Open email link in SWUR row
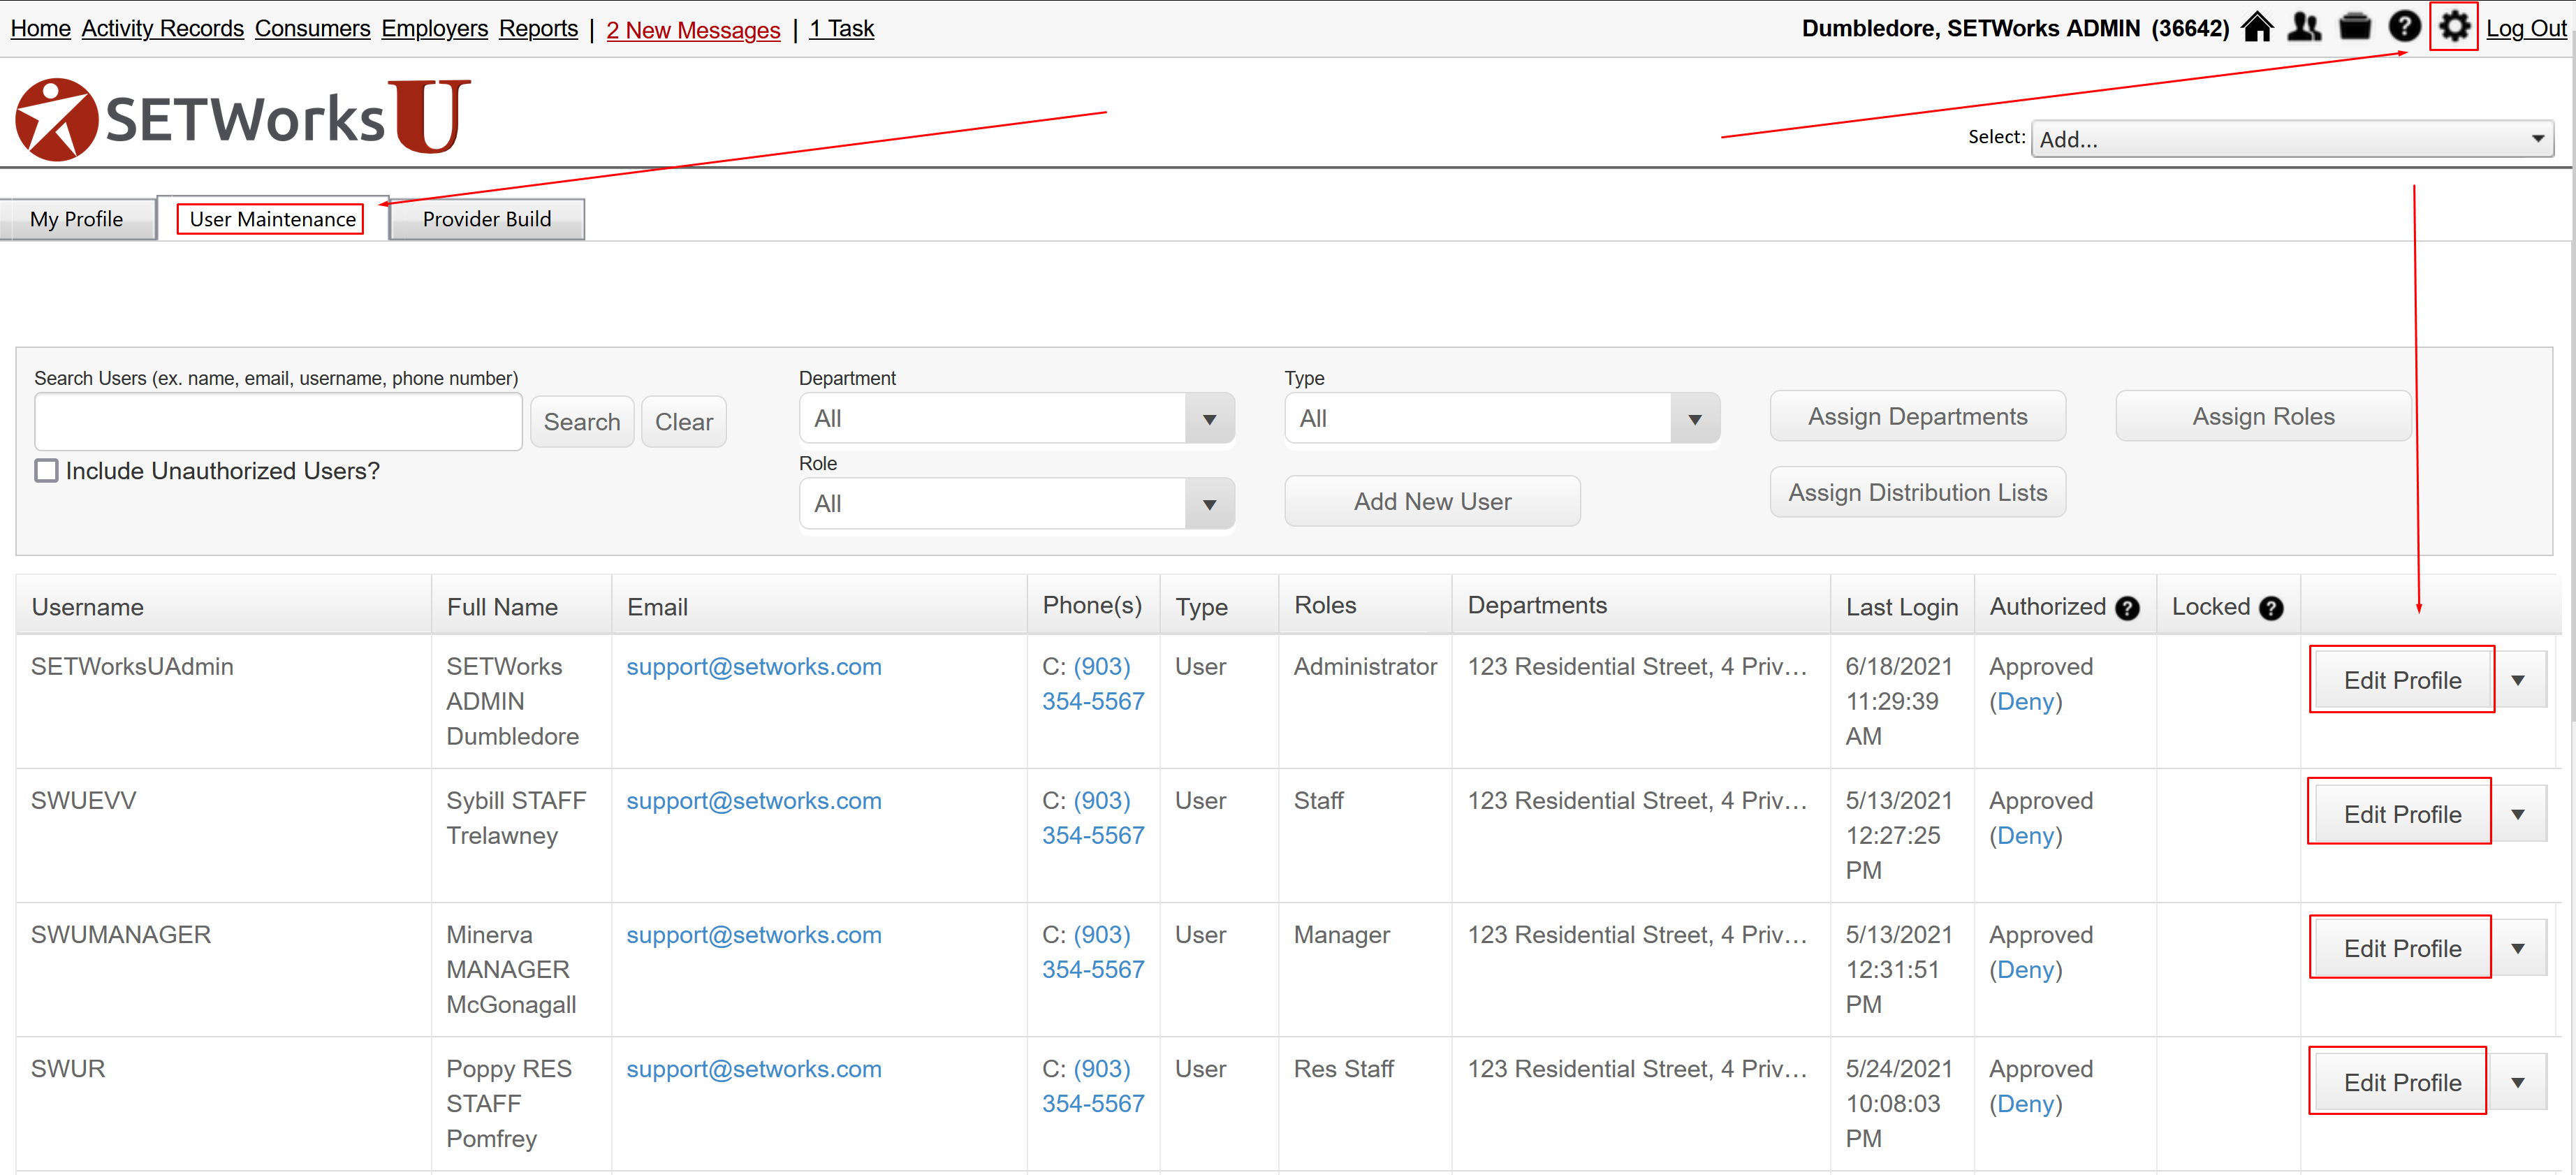This screenshot has height=1175, width=2576. (x=754, y=1069)
